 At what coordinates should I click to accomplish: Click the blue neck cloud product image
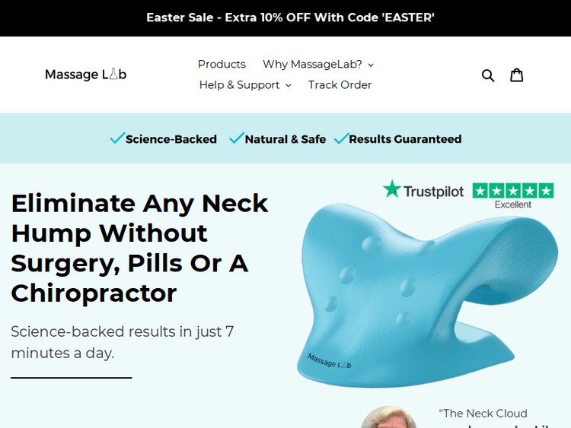(x=427, y=295)
